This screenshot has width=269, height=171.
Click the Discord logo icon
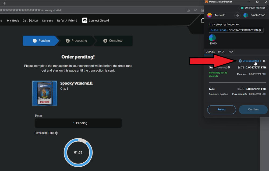pos(85,20)
